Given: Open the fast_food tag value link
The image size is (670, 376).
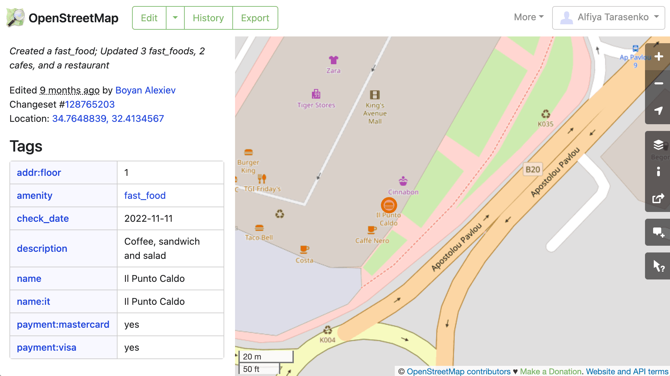Looking at the screenshot, I should click(x=145, y=195).
